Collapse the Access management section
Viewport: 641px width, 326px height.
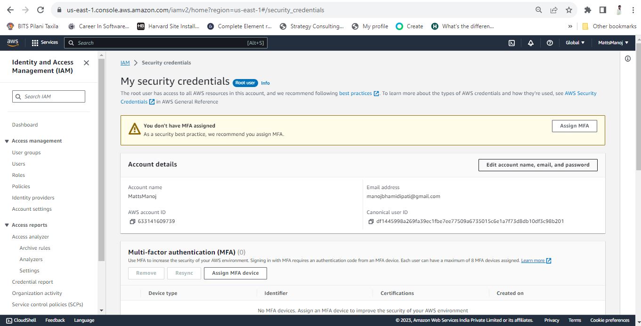coord(7,141)
